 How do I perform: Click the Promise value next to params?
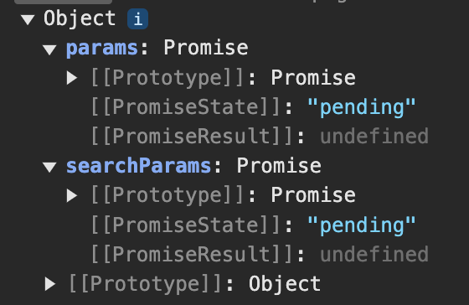click(x=206, y=47)
